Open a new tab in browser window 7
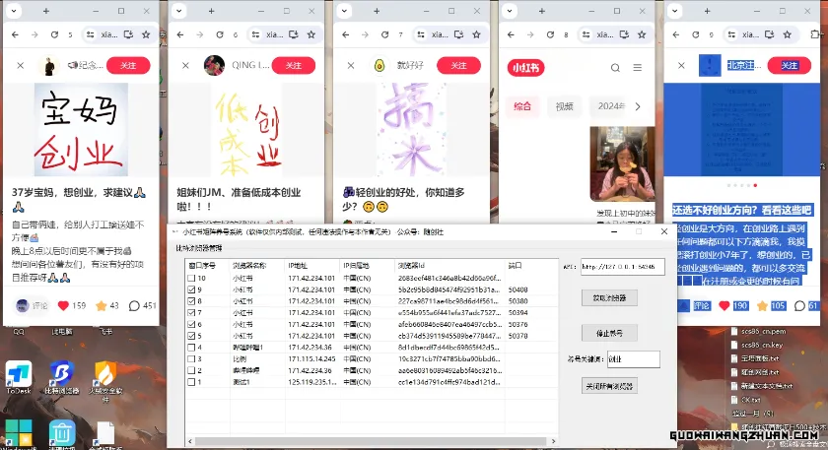 pos(377,11)
